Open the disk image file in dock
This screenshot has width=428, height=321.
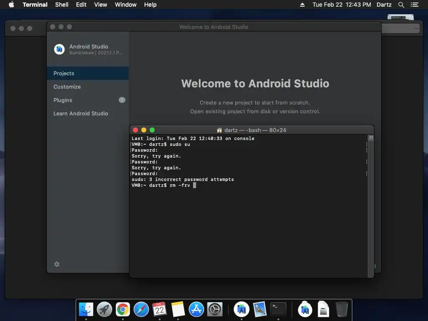point(323,309)
